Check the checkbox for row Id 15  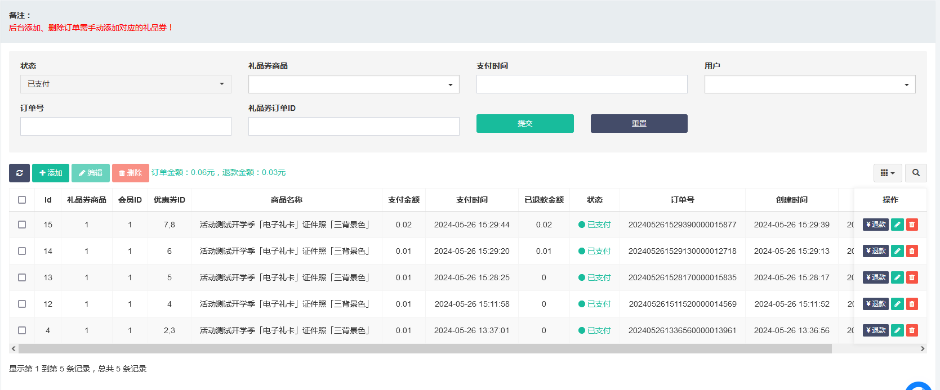[x=22, y=225]
